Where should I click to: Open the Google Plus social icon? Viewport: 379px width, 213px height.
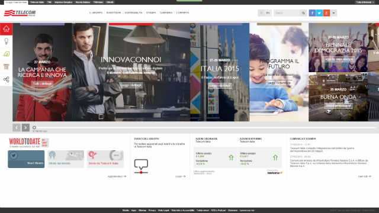(x=326, y=13)
